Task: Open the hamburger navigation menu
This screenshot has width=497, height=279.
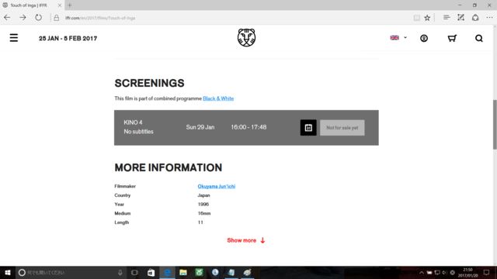Action: tap(14, 38)
